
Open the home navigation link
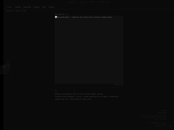point(9,7)
